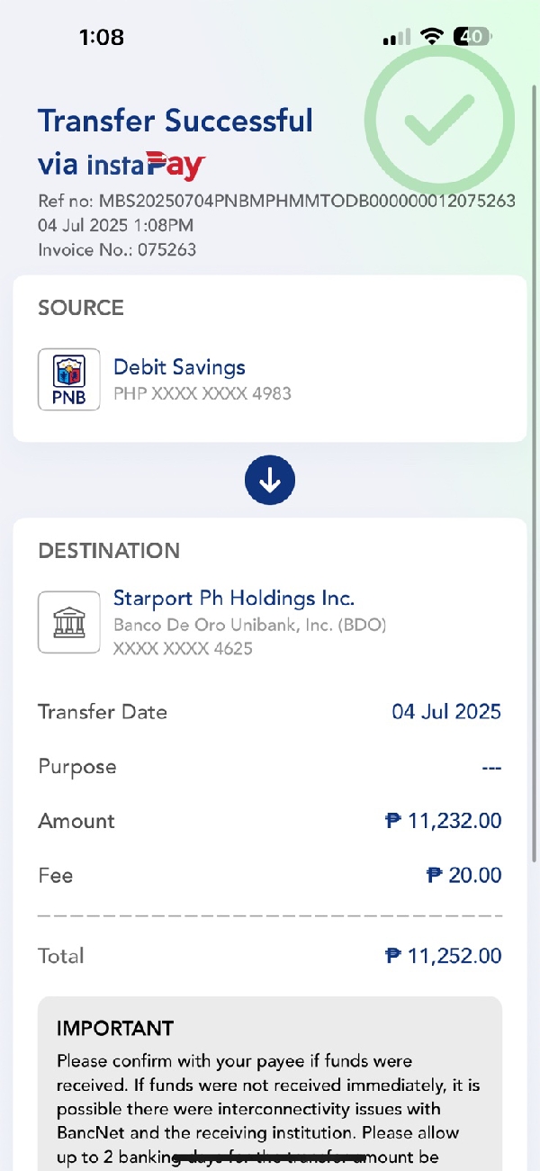The height and width of the screenshot is (1171, 540).
Task: Tap the green success checkmark icon
Action: click(439, 122)
